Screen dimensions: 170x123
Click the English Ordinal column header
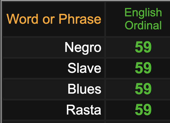coord(138,19)
